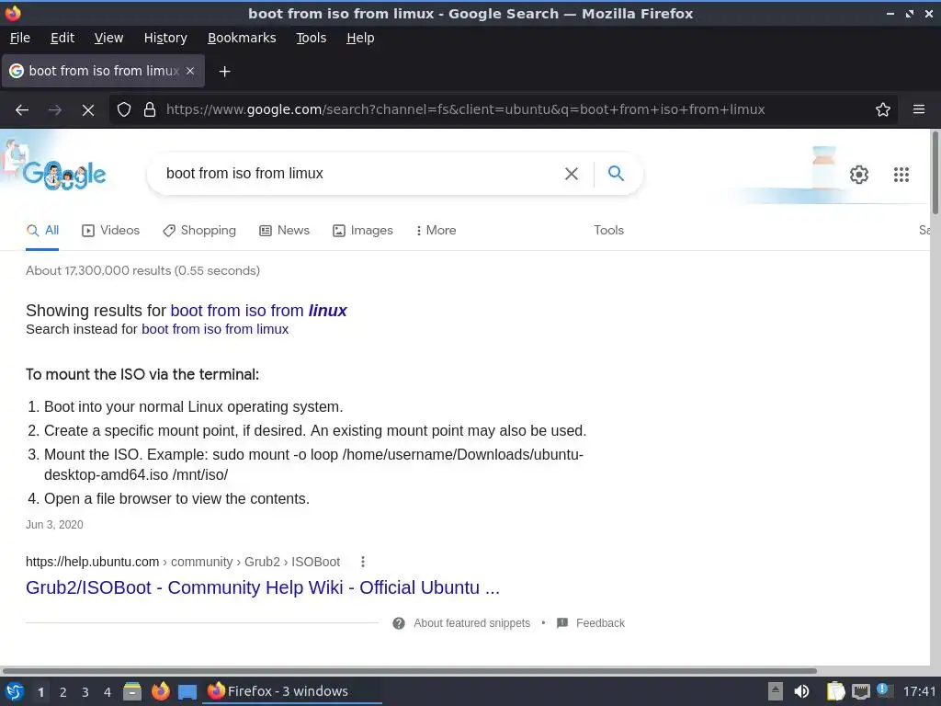Open Google quick settings gear
The image size is (941, 706).
click(859, 175)
